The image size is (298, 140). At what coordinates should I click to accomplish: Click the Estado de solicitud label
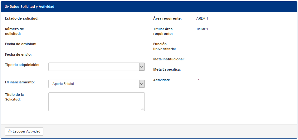(22, 19)
